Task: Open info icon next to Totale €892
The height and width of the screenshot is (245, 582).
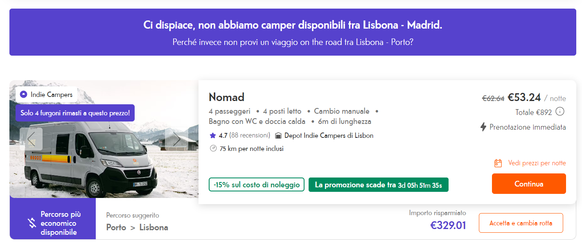Action: (x=560, y=112)
